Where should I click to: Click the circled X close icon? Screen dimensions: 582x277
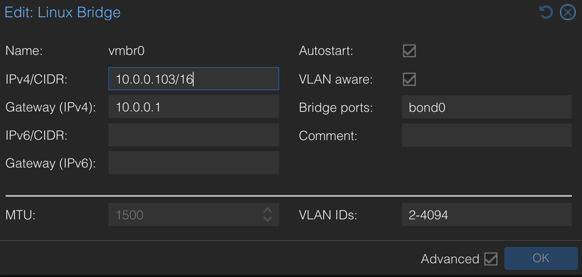pos(567,12)
